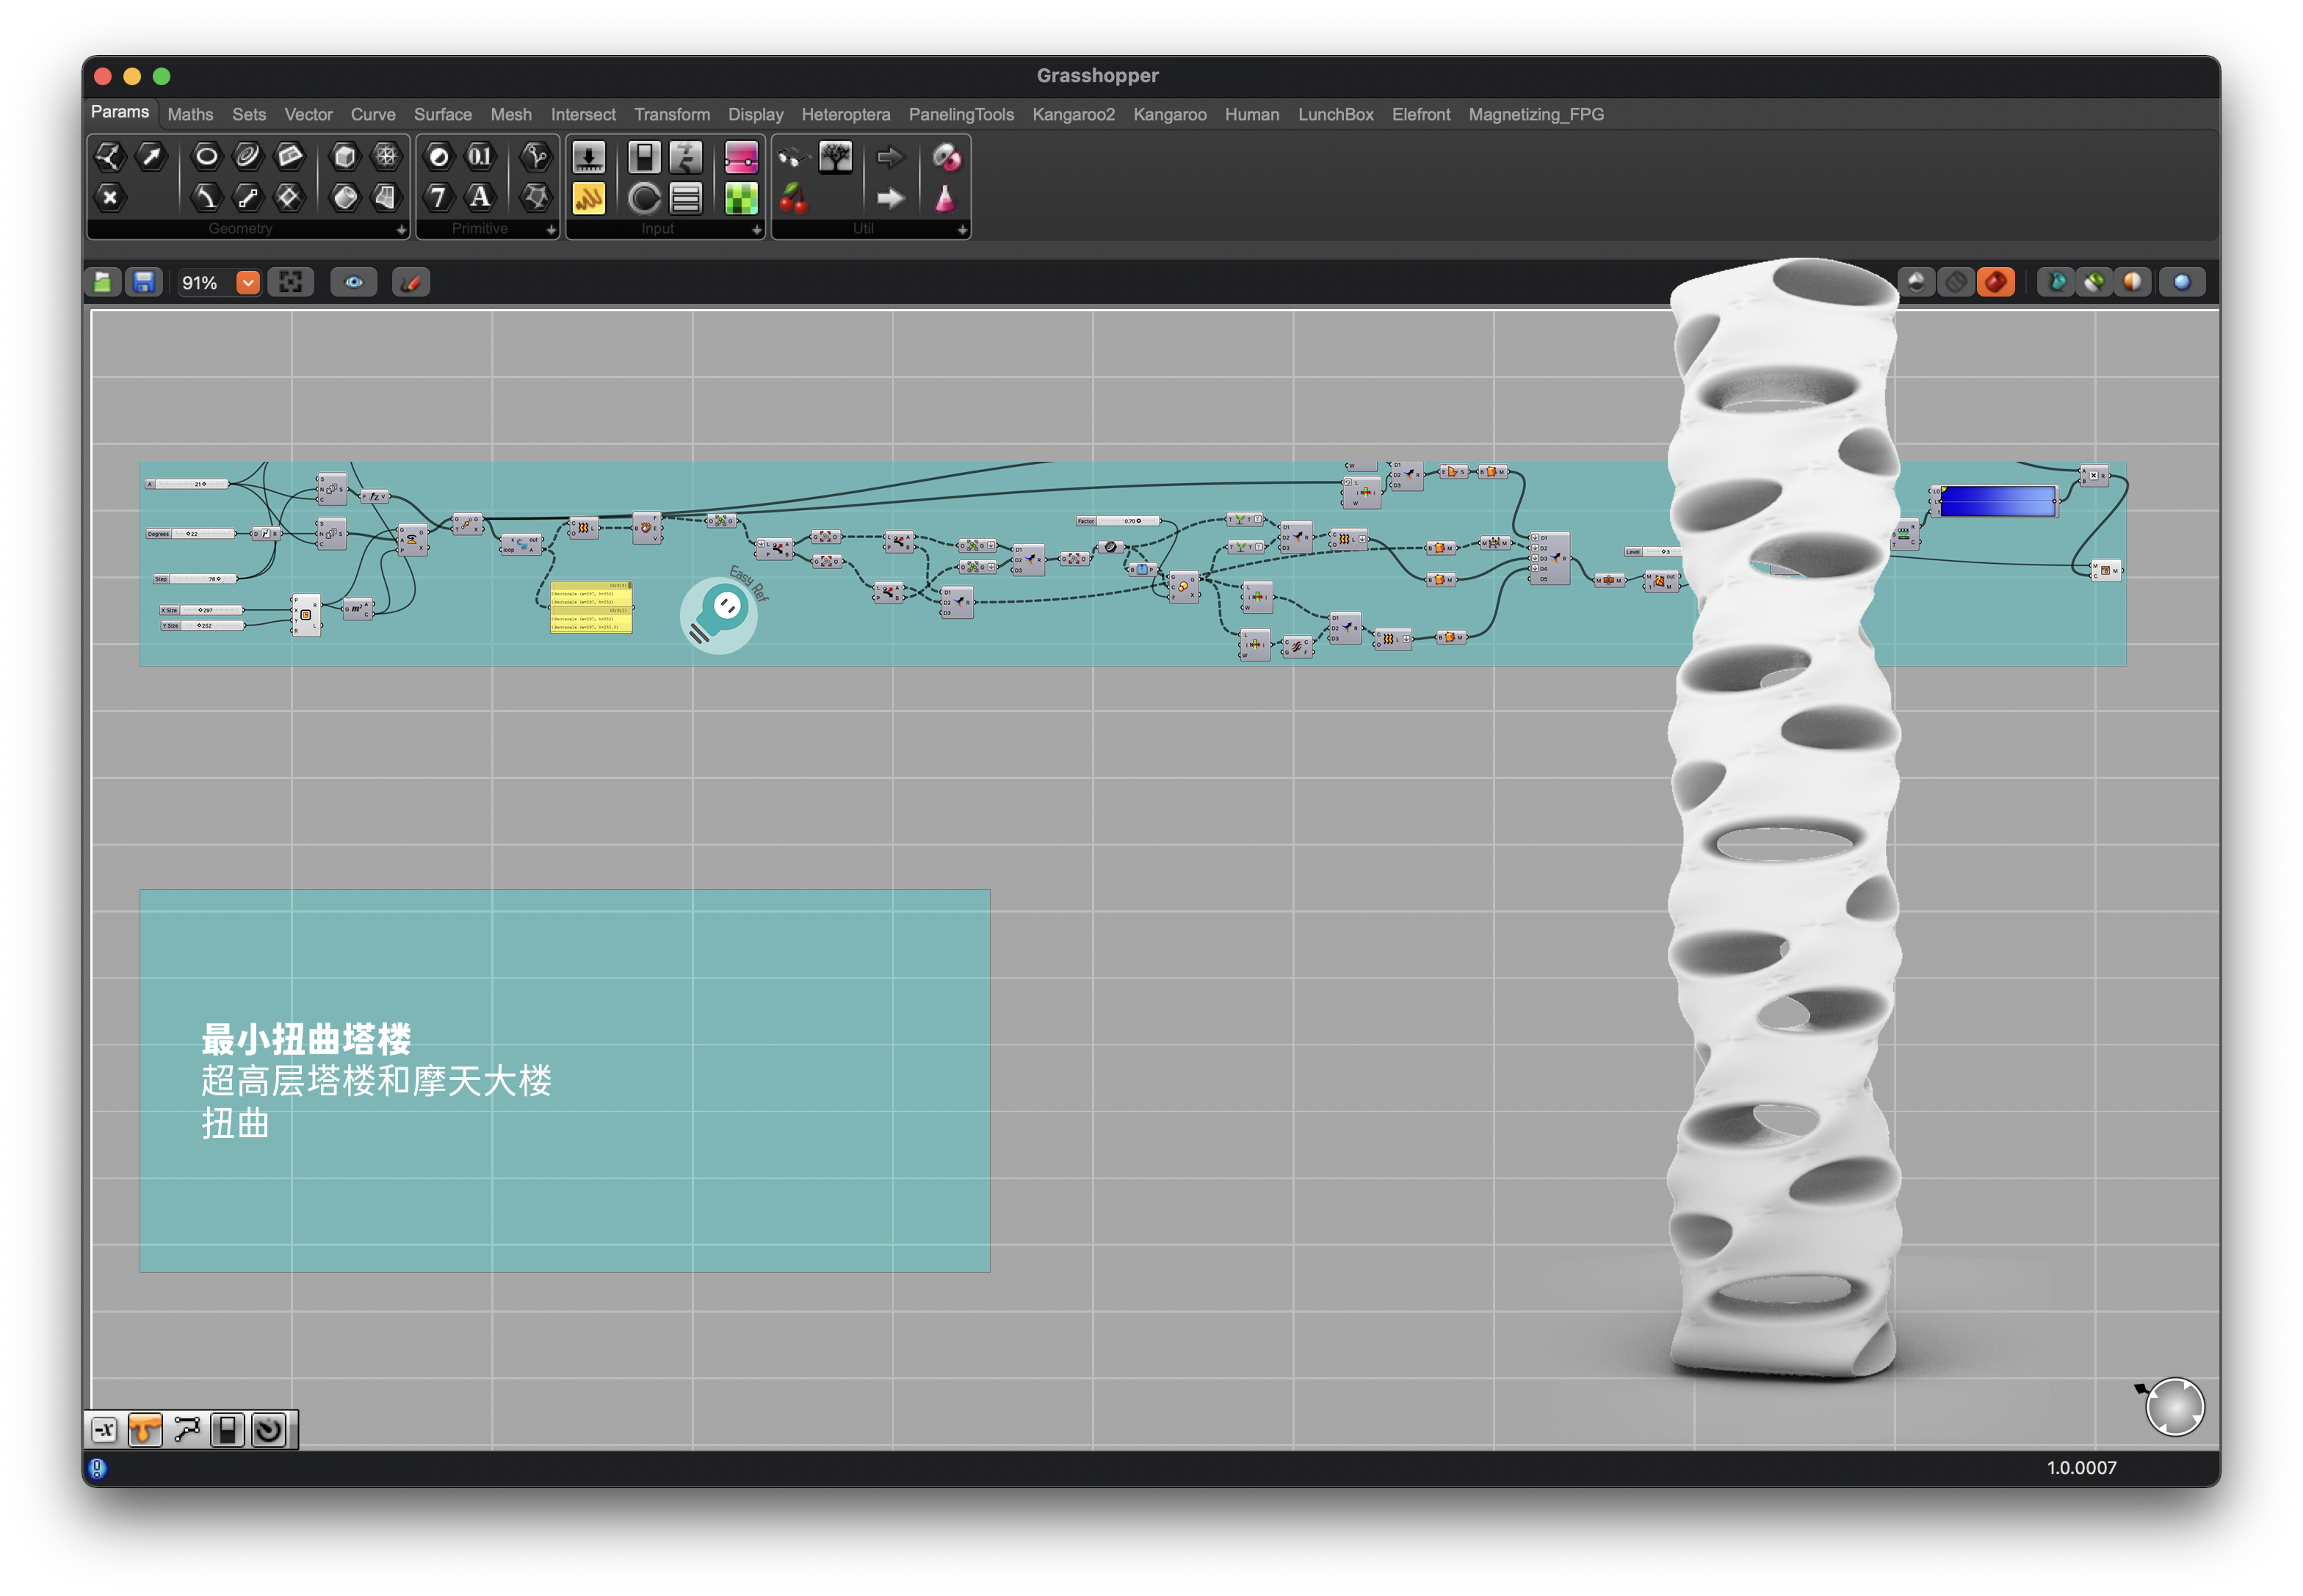Image resolution: width=2303 pixels, height=1596 pixels.
Task: Open the sketch pen tool button
Action: coord(411,283)
